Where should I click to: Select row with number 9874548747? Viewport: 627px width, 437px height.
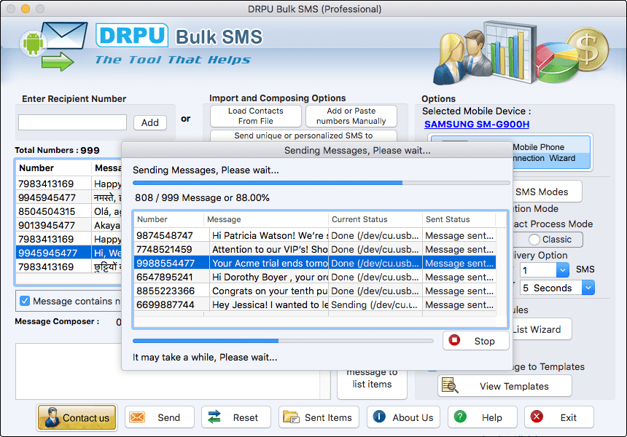315,235
